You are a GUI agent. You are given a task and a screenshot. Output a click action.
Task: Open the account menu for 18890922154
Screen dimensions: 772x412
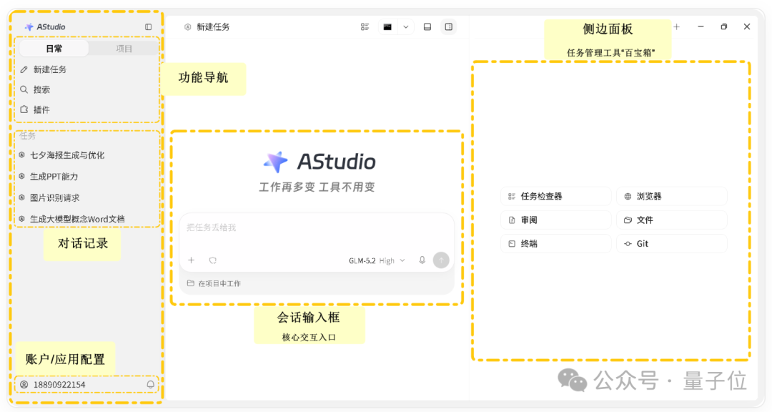(53, 384)
